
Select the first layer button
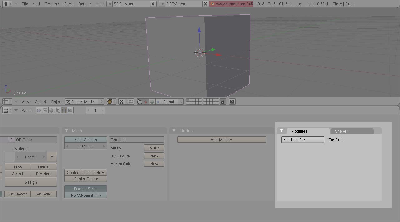click(x=187, y=100)
